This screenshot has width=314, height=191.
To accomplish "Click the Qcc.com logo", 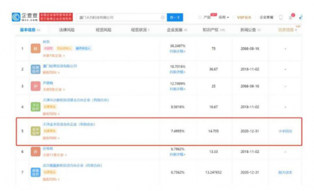I will click(x=25, y=17).
